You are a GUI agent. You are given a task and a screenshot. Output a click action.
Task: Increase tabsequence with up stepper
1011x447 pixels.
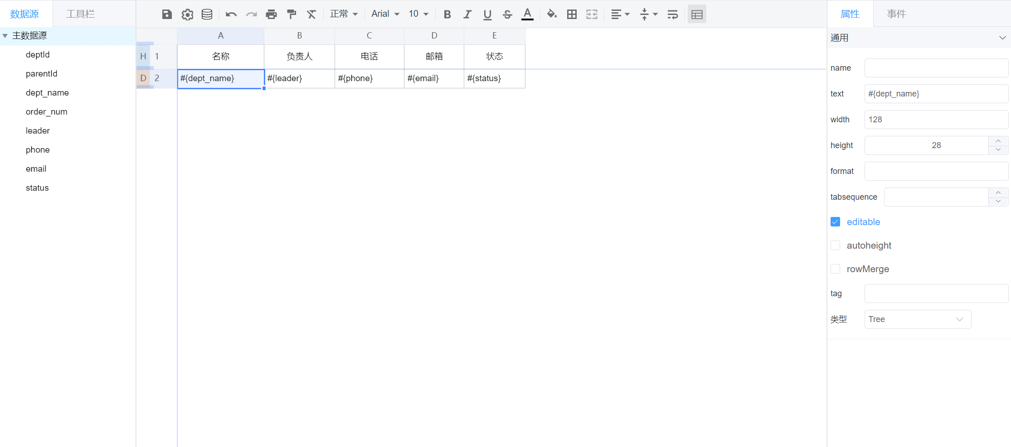click(x=998, y=192)
